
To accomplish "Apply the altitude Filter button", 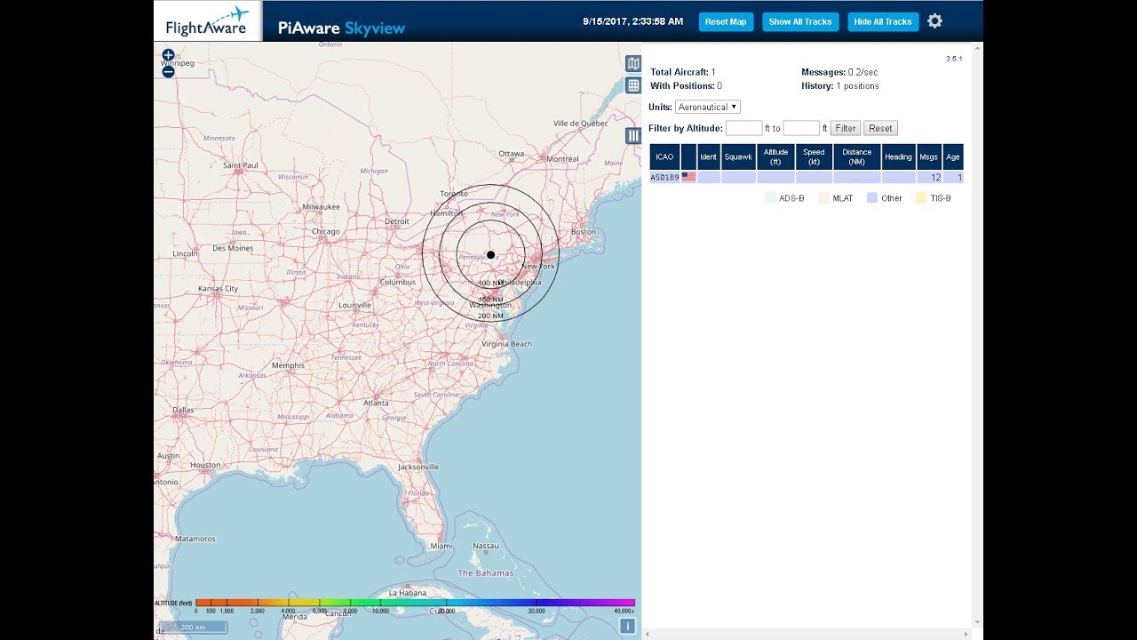I will [x=846, y=128].
